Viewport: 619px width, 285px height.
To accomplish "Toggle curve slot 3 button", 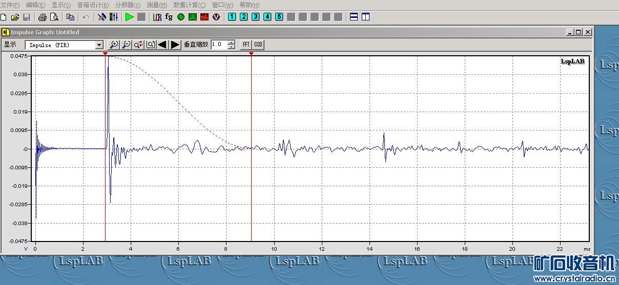I will [x=255, y=17].
